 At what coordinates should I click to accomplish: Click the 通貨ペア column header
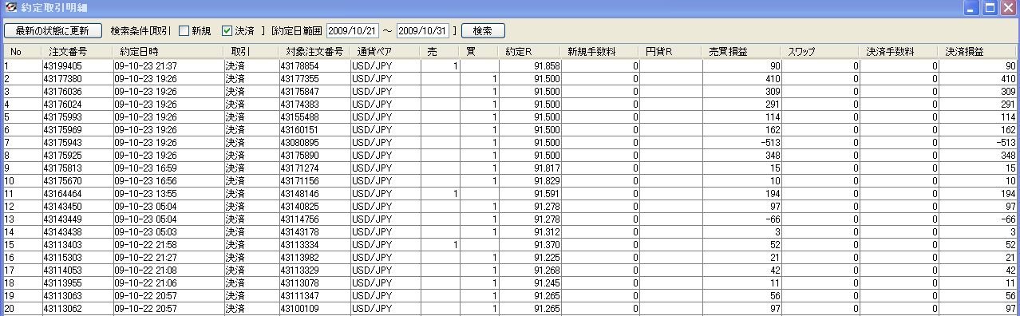[385, 52]
